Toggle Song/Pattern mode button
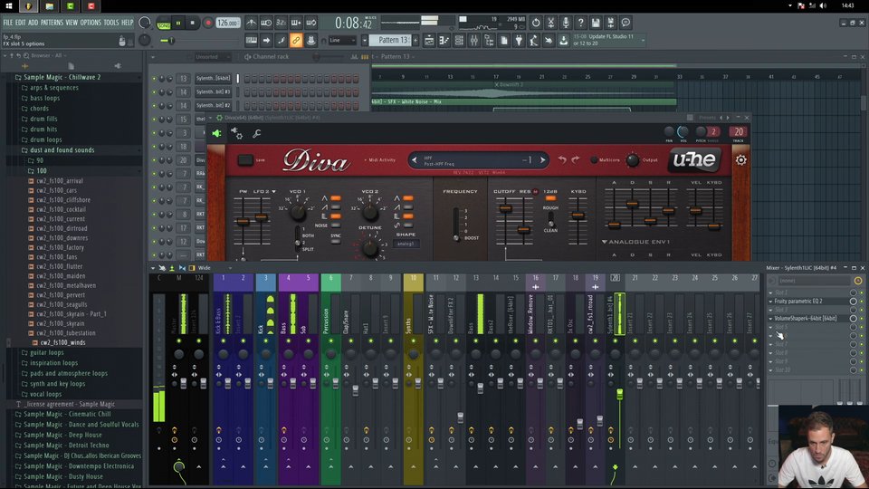869x489 pixels. coord(164,24)
